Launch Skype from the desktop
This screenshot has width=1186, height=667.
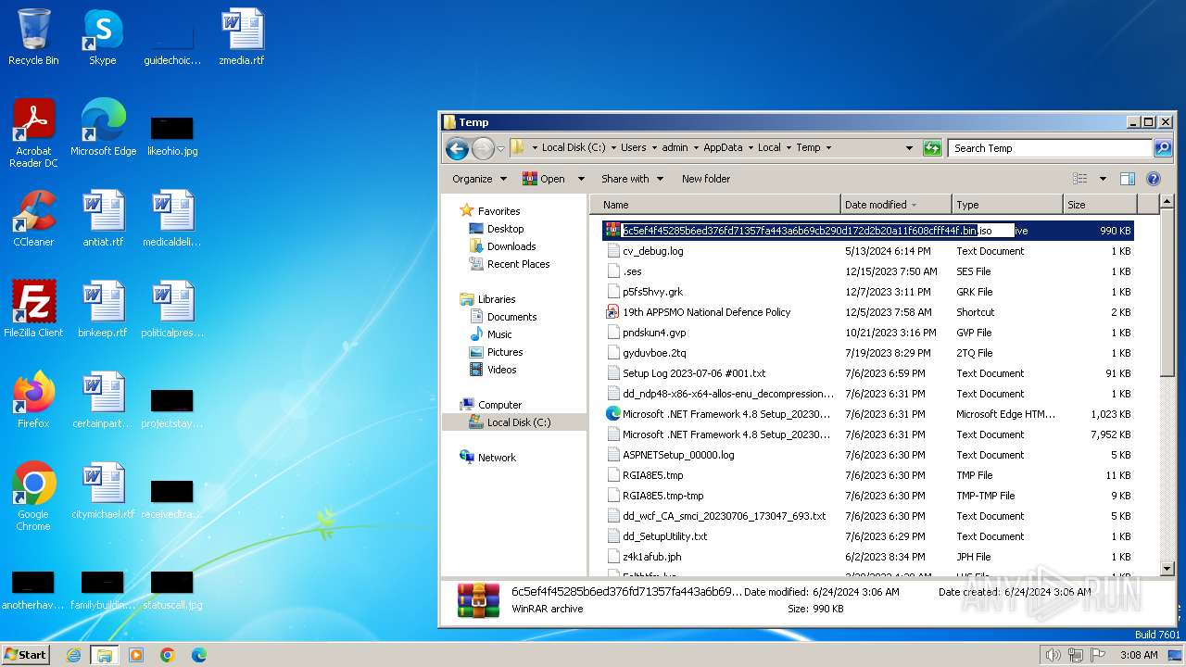[x=102, y=37]
